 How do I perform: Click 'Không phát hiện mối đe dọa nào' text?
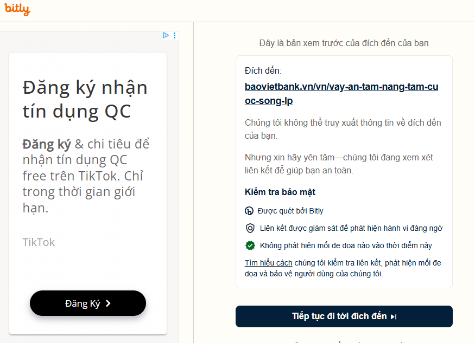(x=346, y=245)
